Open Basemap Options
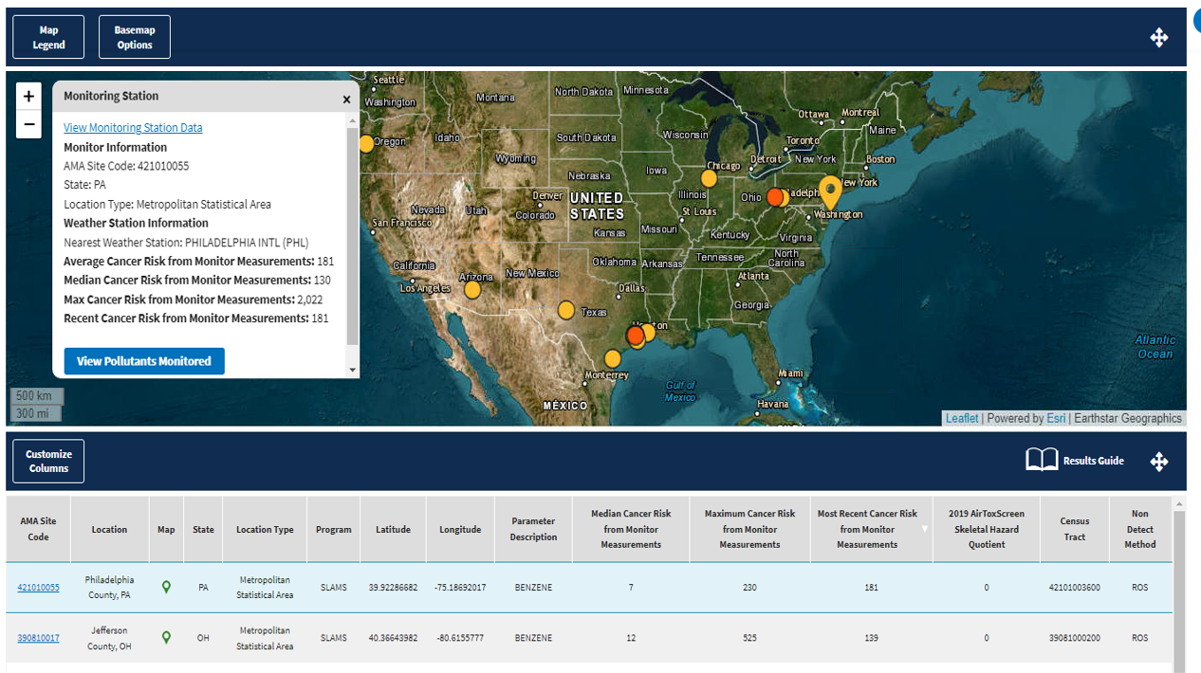This screenshot has width=1201, height=673. click(135, 37)
